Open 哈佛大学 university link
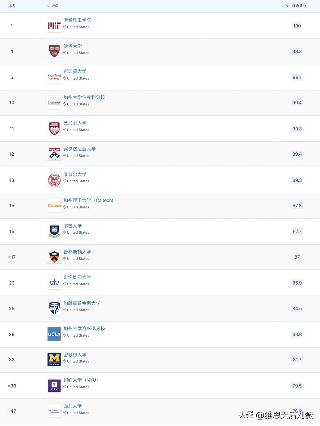The width and height of the screenshot is (320, 426). point(73,46)
